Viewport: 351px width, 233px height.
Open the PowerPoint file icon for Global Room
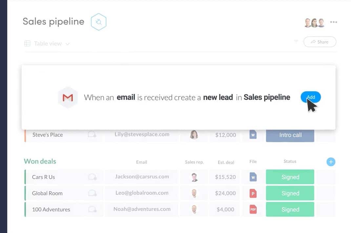(253, 193)
